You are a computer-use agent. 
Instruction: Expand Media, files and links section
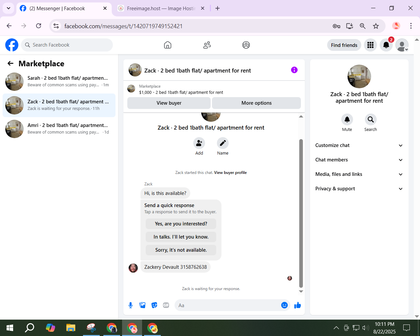[359, 174]
